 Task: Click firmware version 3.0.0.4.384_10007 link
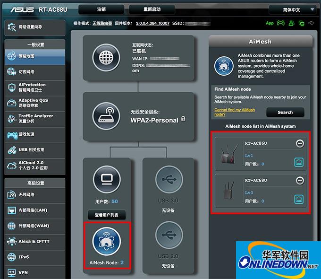(152, 23)
